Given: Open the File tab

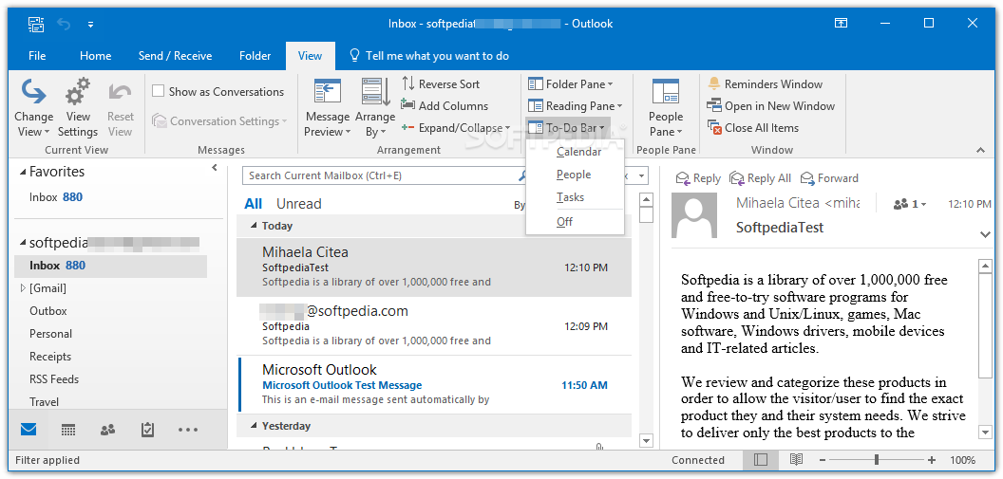Looking at the screenshot, I should [37, 56].
